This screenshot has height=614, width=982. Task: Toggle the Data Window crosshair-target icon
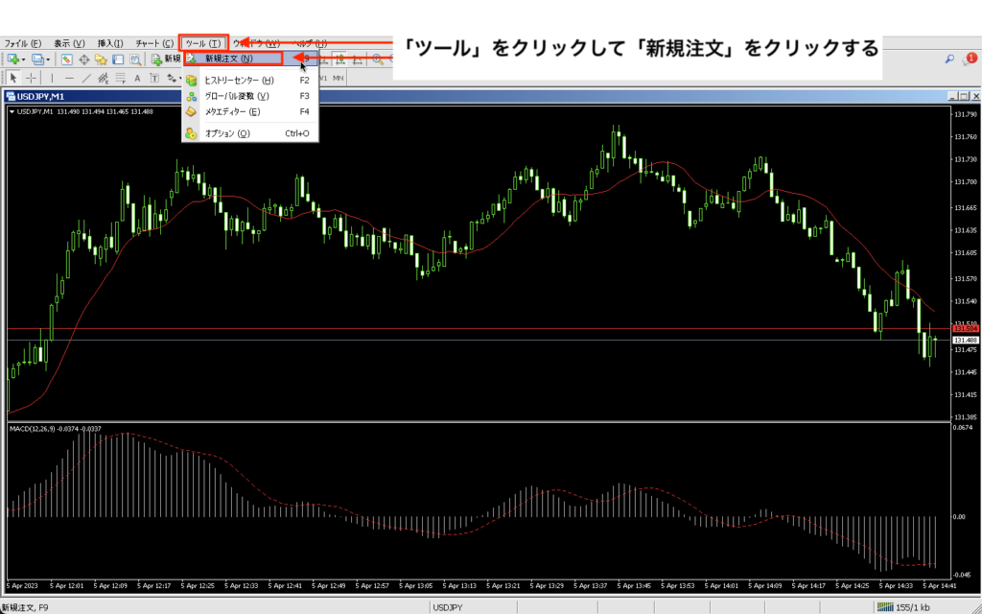(84, 59)
